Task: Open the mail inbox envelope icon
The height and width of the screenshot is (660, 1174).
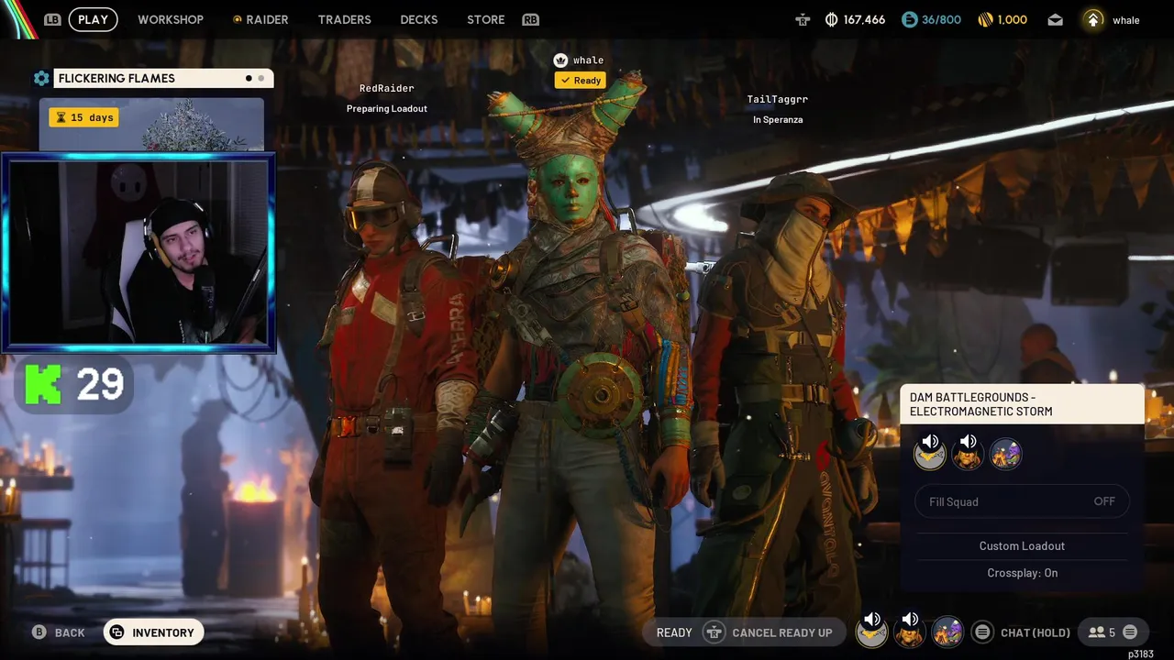Action: coord(1055,19)
